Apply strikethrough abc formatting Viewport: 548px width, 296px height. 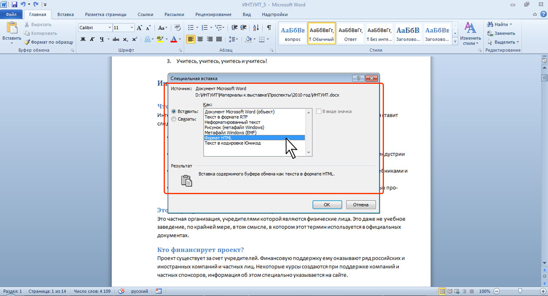click(116, 39)
